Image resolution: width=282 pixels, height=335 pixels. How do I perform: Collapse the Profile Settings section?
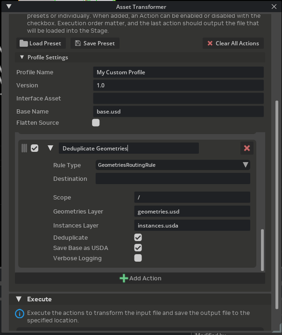[22, 57]
